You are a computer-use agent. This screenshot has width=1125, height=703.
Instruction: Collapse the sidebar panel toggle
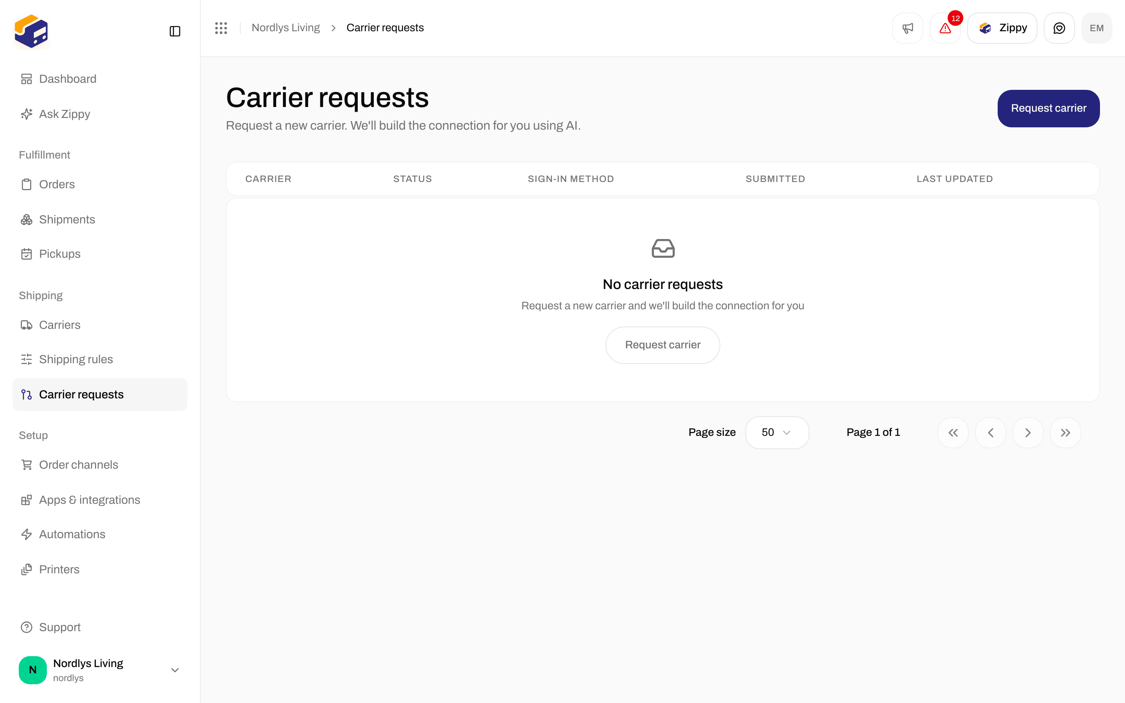click(175, 31)
